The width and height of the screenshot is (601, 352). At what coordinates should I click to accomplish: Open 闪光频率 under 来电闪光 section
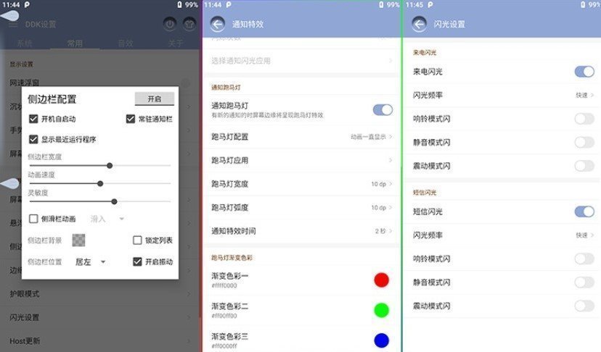[502, 96]
